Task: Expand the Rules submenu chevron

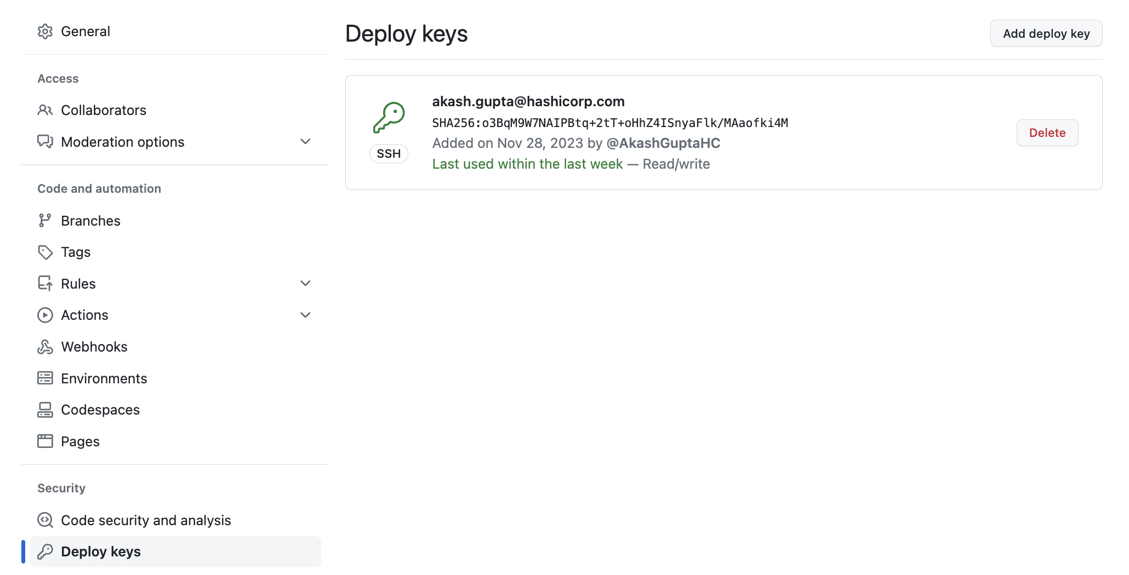Action: (305, 284)
